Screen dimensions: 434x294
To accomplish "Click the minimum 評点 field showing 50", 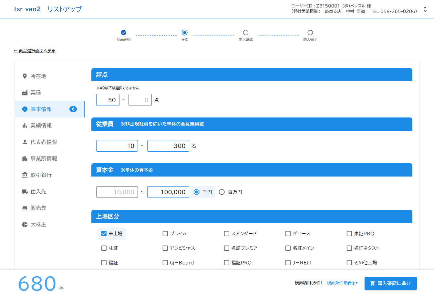I will tap(108, 100).
